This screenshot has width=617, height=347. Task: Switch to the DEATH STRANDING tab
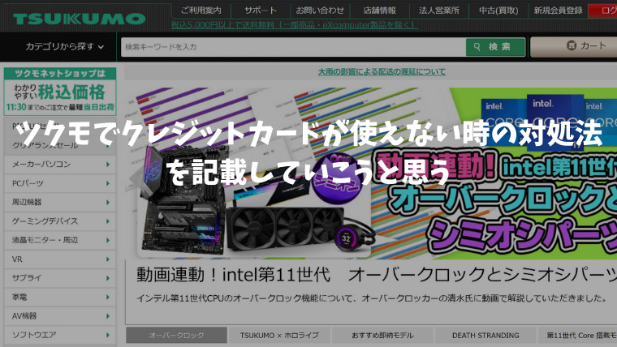(x=485, y=335)
